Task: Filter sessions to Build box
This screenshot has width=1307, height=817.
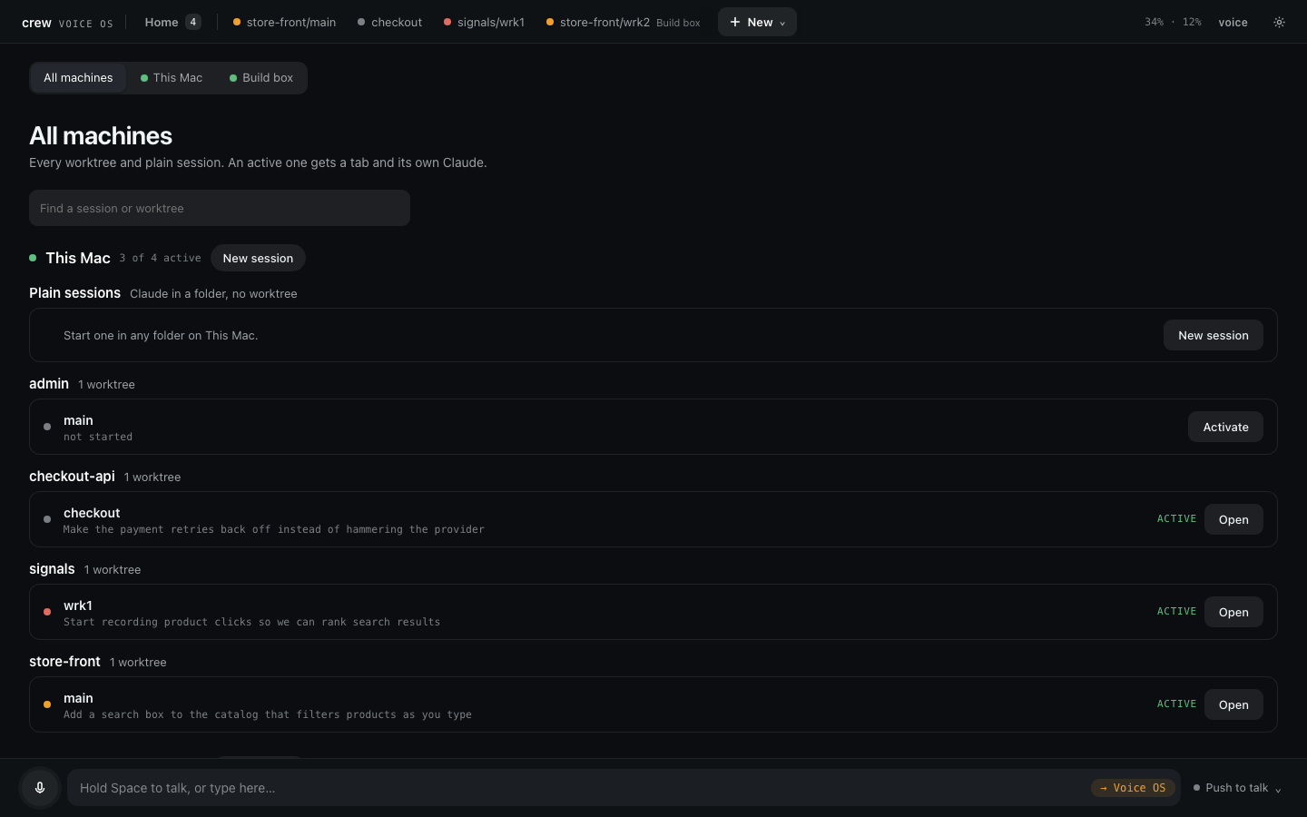Action: [x=261, y=78]
